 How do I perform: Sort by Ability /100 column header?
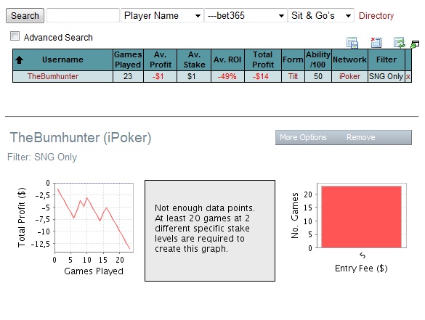pos(318,60)
